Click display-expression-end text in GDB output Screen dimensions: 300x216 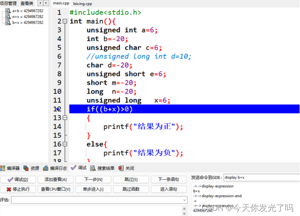[x=222, y=196]
